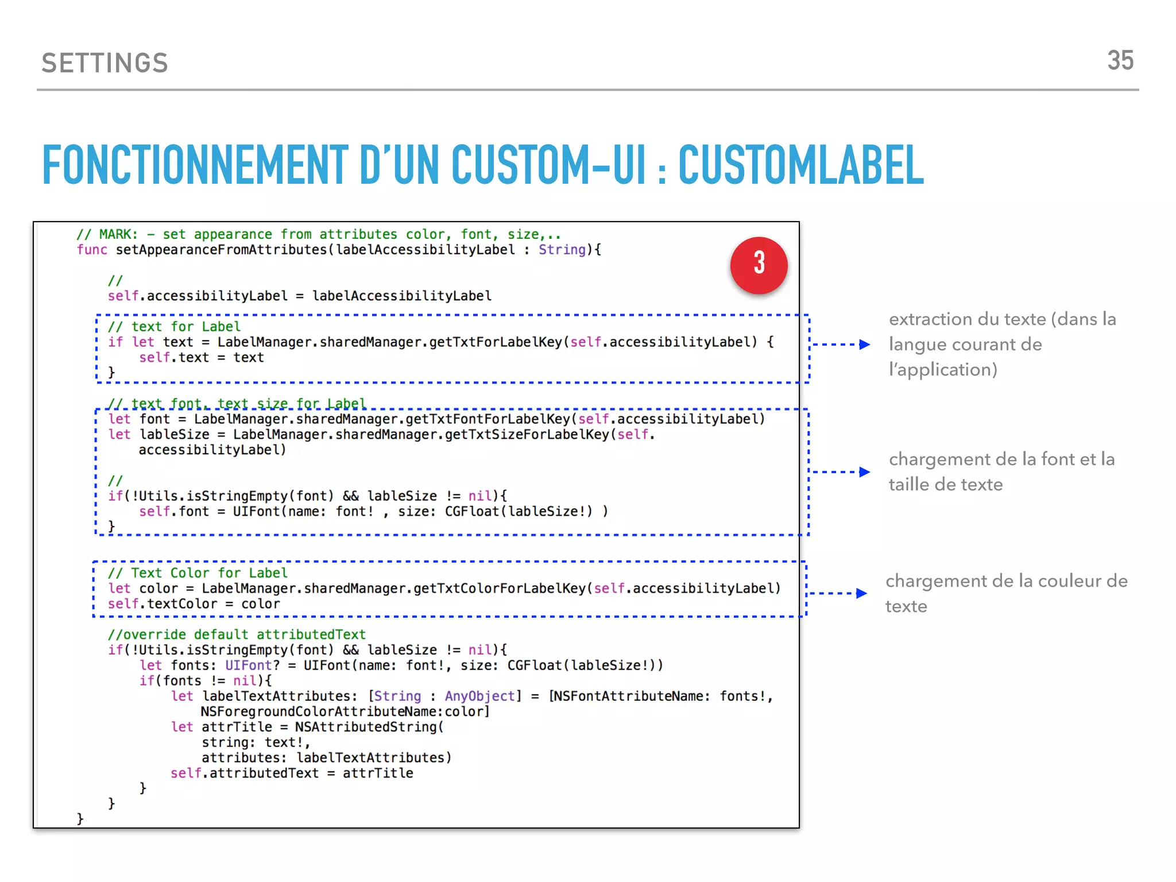Viewport: 1176px width, 882px height.
Task: Click the 'let attrTitle = NSAttributedString(' line
Action: coord(307,727)
